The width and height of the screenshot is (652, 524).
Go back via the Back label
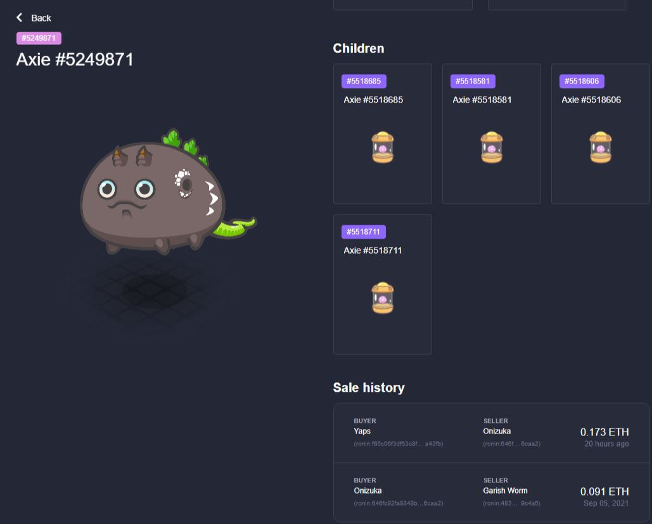tap(41, 18)
